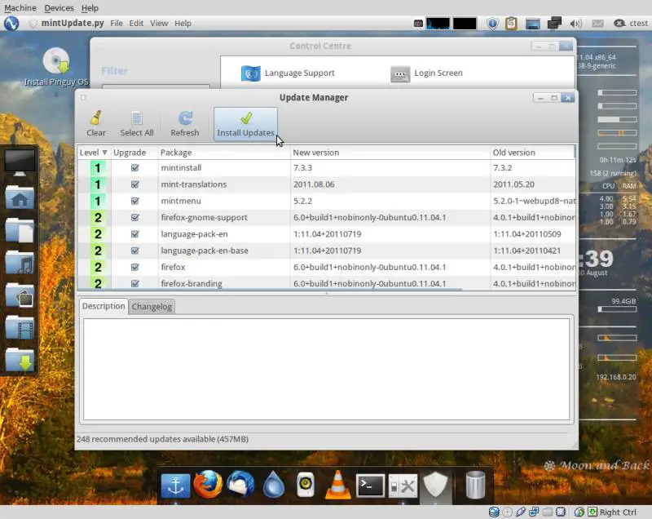Uncheck the mintinstall upgrade checkbox
This screenshot has width=652, height=519.
point(134,168)
